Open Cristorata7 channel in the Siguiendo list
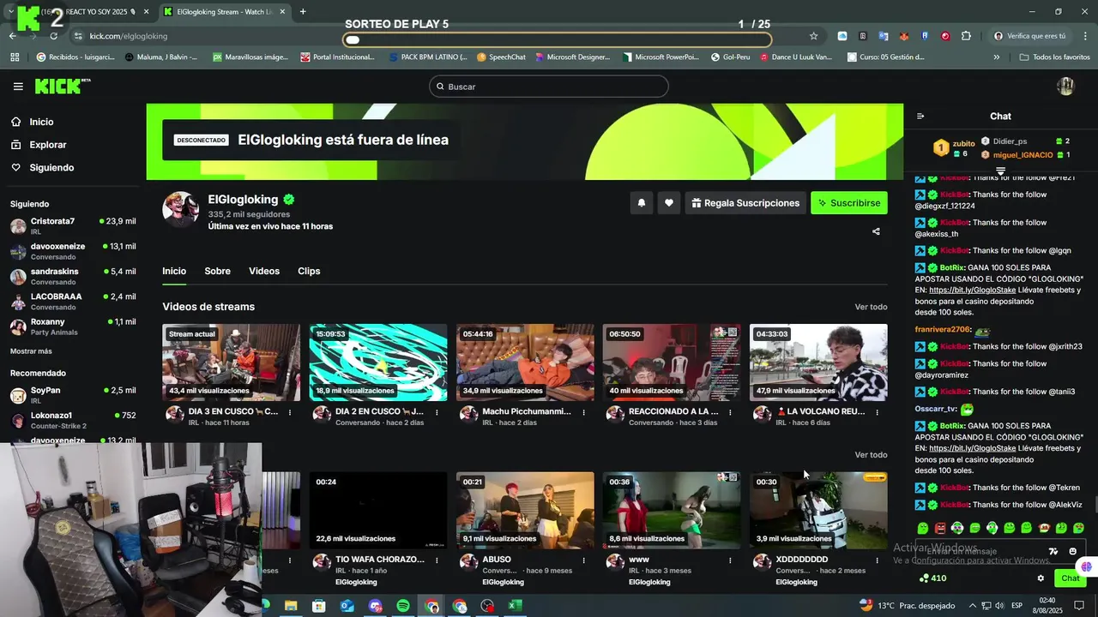Screen dimensions: 1098x617 73,225
